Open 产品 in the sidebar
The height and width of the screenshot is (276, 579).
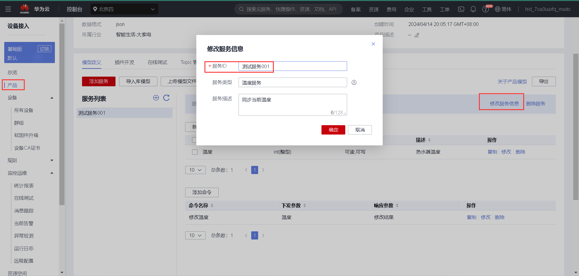click(x=12, y=85)
